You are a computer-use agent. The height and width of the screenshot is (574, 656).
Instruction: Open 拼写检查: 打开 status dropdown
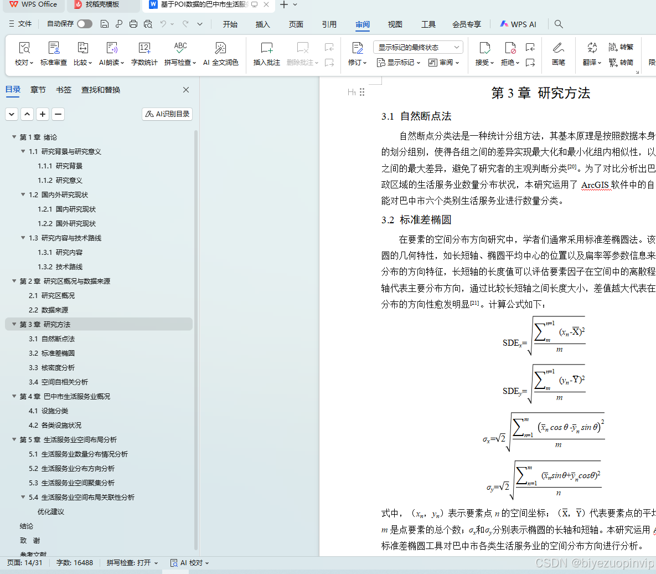[132, 563]
